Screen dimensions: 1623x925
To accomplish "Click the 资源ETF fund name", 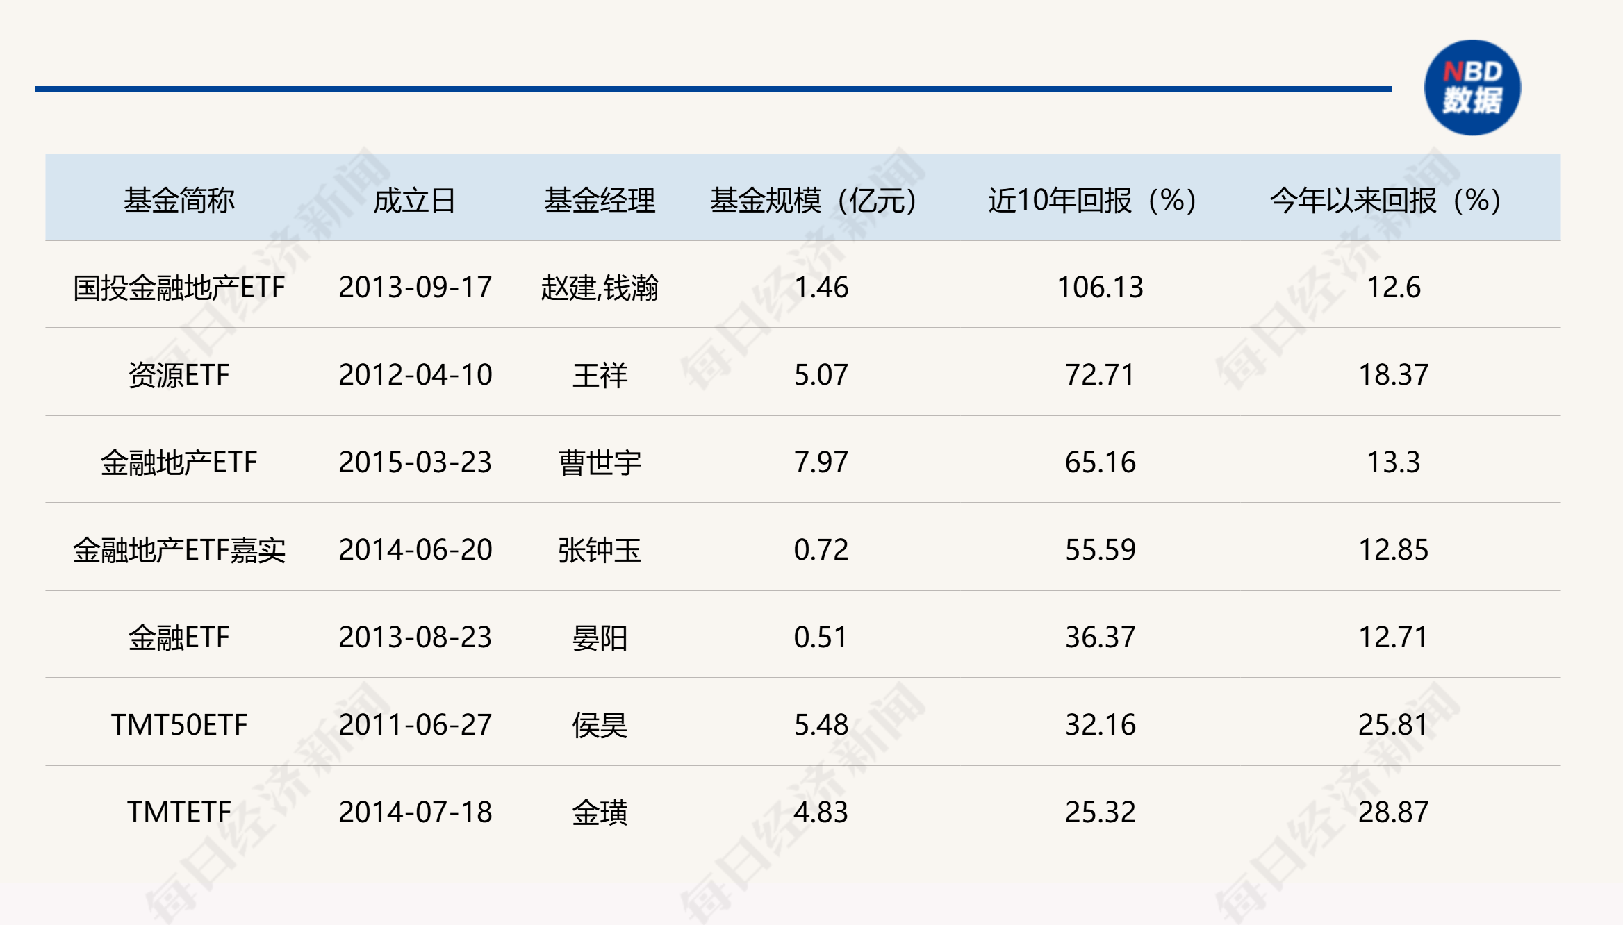I will pos(179,375).
